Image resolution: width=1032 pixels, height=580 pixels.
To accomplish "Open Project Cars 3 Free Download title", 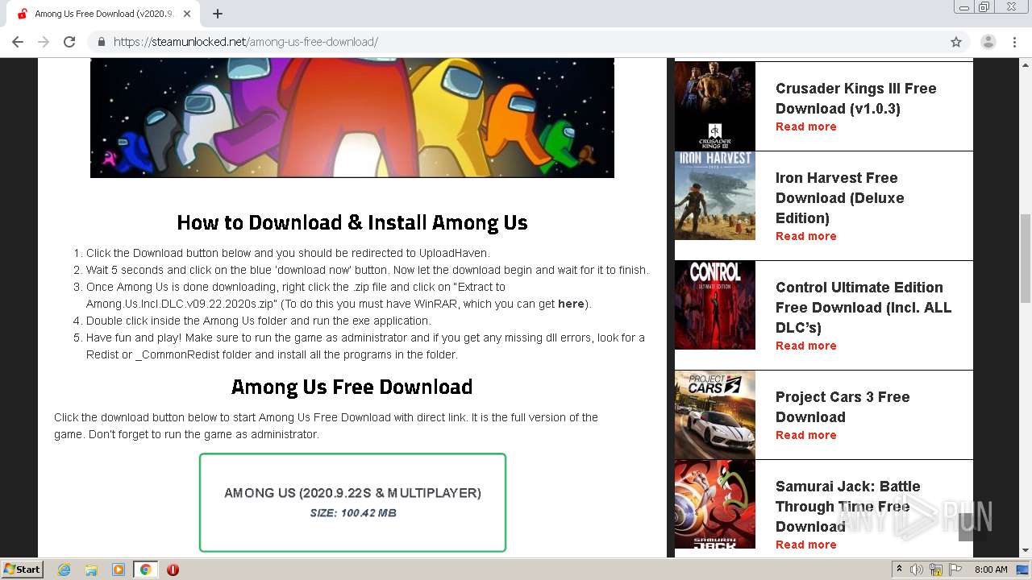I will click(x=843, y=407).
